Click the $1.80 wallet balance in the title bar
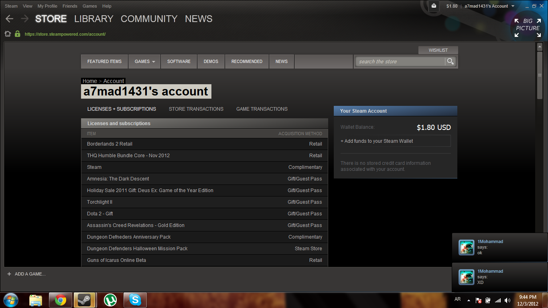 [452, 6]
